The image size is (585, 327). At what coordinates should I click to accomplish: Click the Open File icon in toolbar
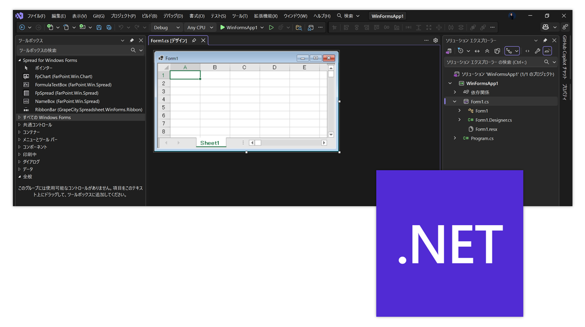click(66, 27)
